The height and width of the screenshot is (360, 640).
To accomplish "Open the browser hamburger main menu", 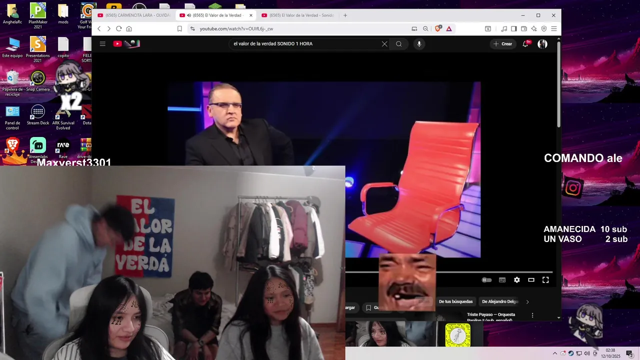I will click(x=553, y=29).
